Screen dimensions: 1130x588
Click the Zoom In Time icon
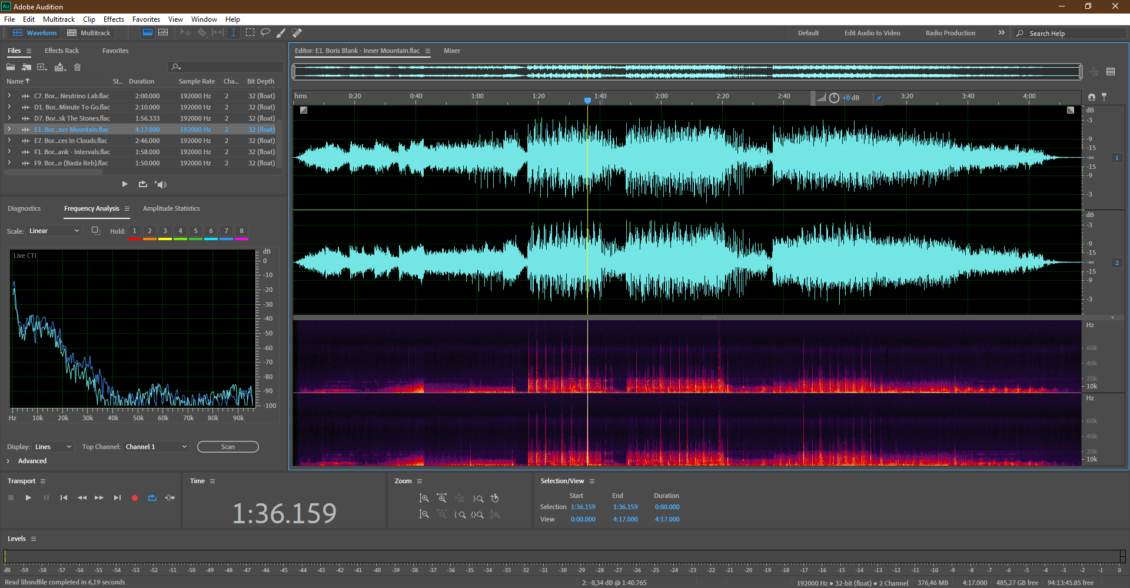(441, 499)
